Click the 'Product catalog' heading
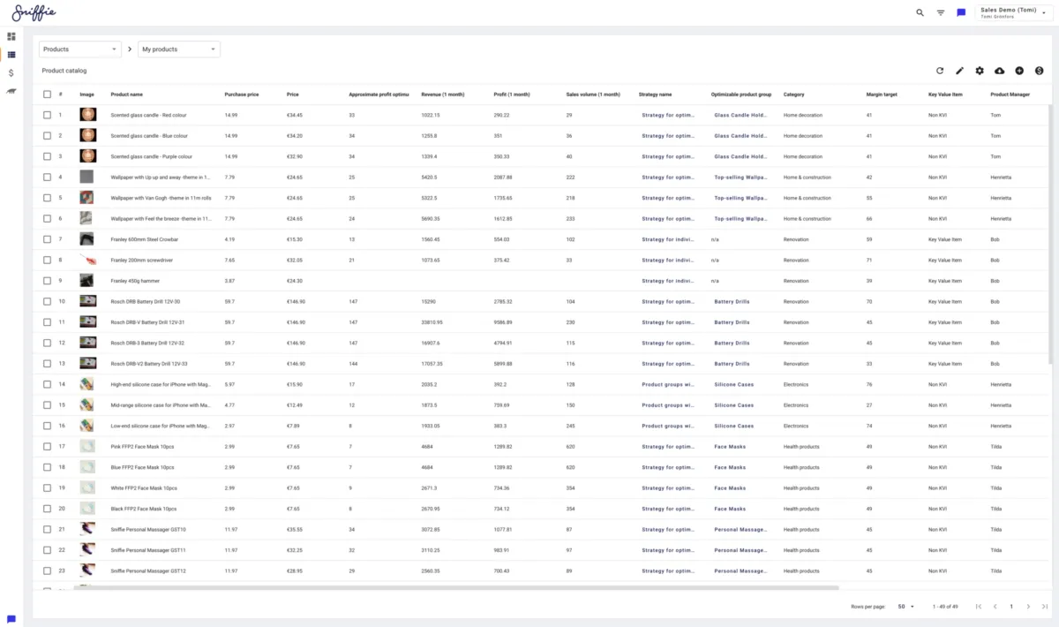1059x627 pixels. [64, 71]
